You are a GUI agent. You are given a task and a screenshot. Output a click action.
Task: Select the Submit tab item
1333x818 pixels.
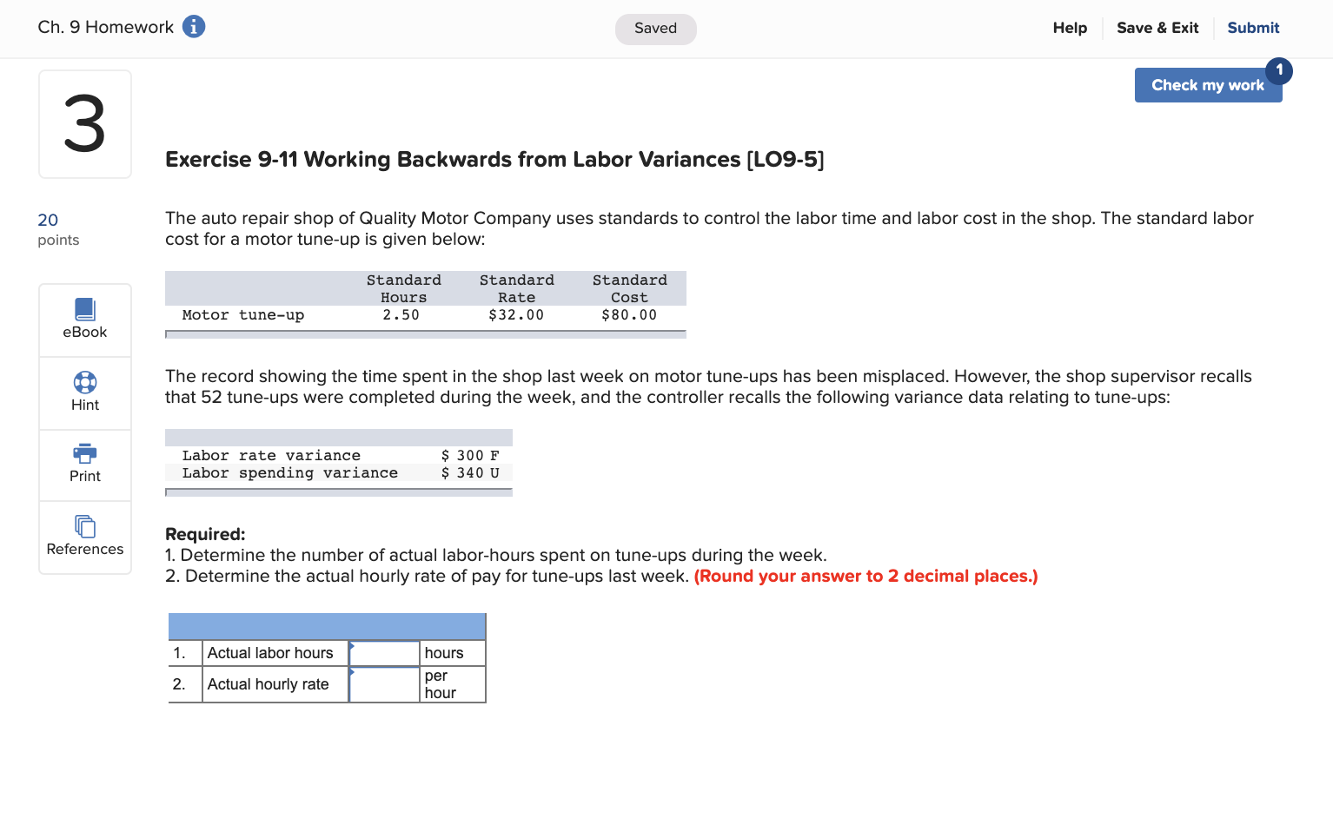[1253, 28]
